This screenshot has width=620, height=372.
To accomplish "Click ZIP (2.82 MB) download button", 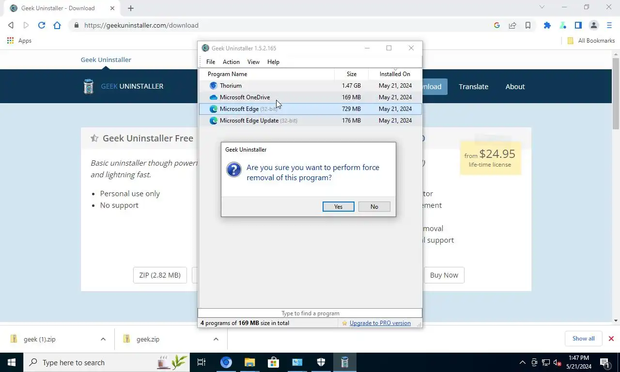I will click(160, 275).
